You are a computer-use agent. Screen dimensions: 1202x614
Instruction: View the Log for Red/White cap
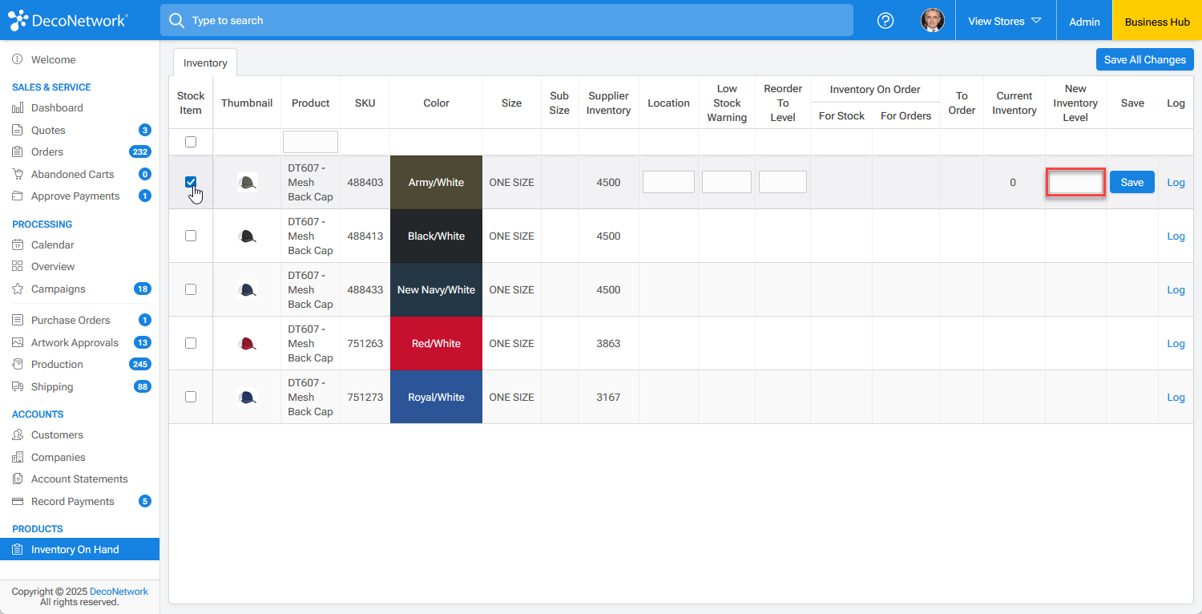point(1176,344)
